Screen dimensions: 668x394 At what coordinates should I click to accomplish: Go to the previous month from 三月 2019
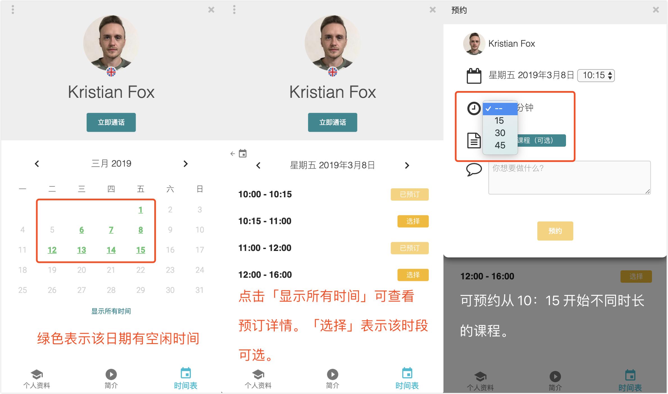pos(37,164)
